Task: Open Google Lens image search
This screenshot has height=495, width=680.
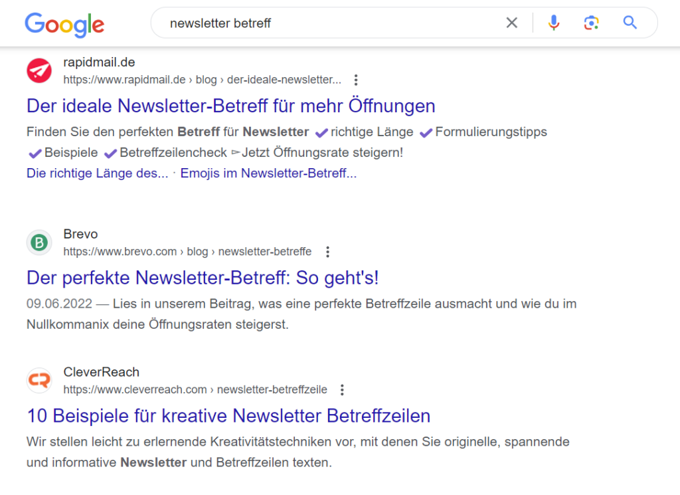Action: 591,23
